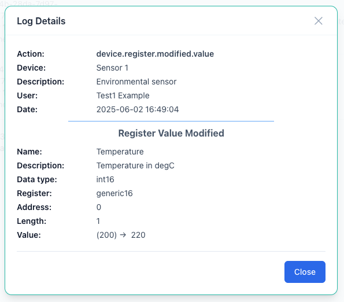Viewport: 344px width, 302px height.
Task: Click the blue Close button
Action: pos(305,272)
